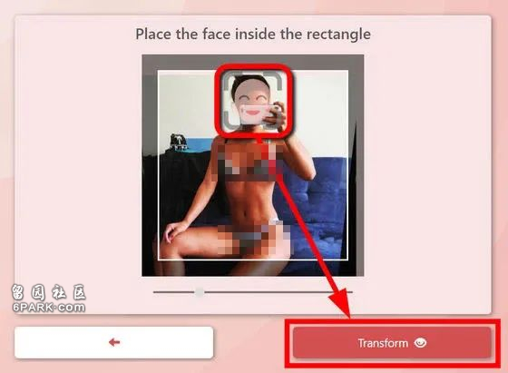Click the red arrowhead pointing to Transform
Screen dimensions: 508x373
tap(340, 301)
